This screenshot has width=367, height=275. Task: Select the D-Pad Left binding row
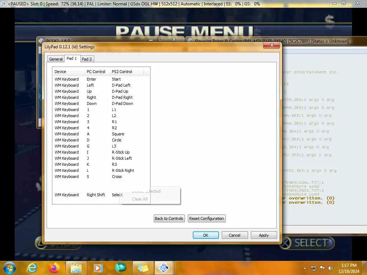tap(101, 85)
